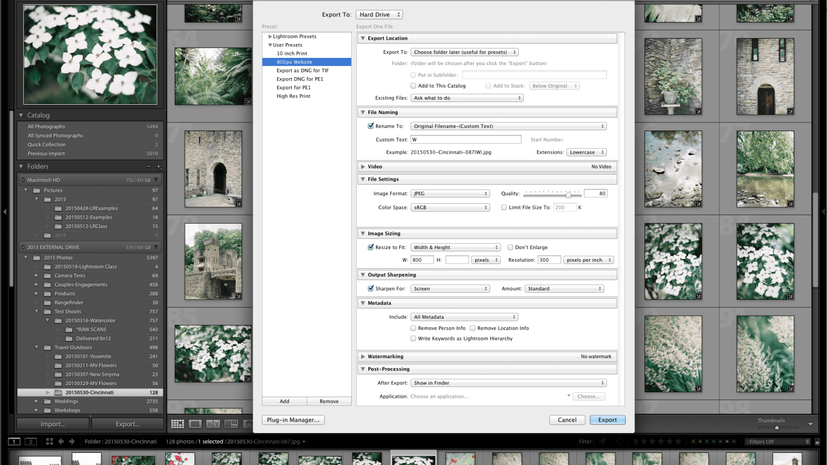Check Remove Location Info

[x=472, y=328]
